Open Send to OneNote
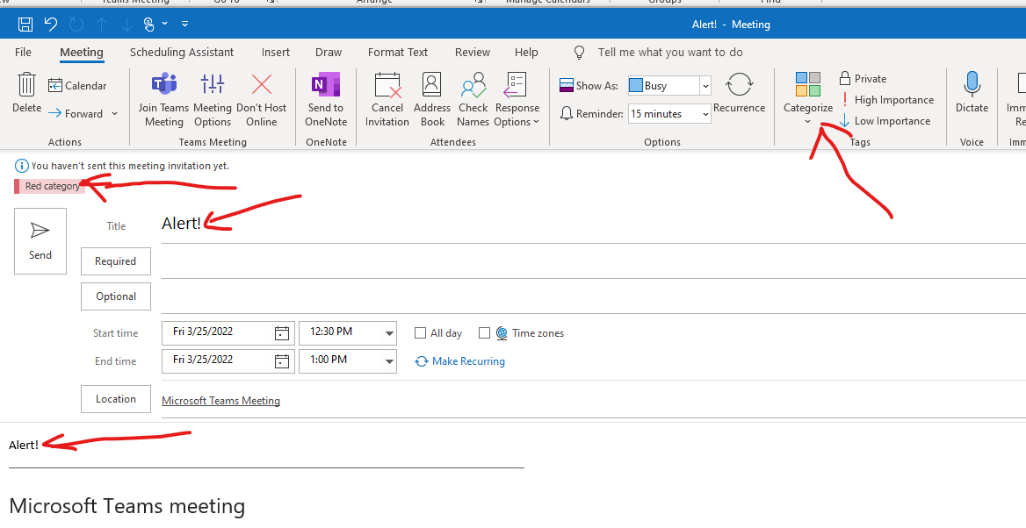This screenshot has height=528, width=1026. point(325,99)
